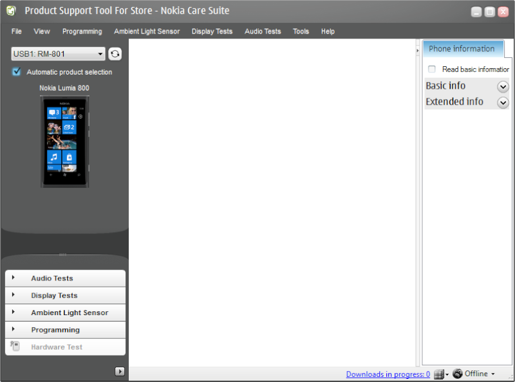Click the grid icon in the status bar
This screenshot has width=515, height=382.
439,374
